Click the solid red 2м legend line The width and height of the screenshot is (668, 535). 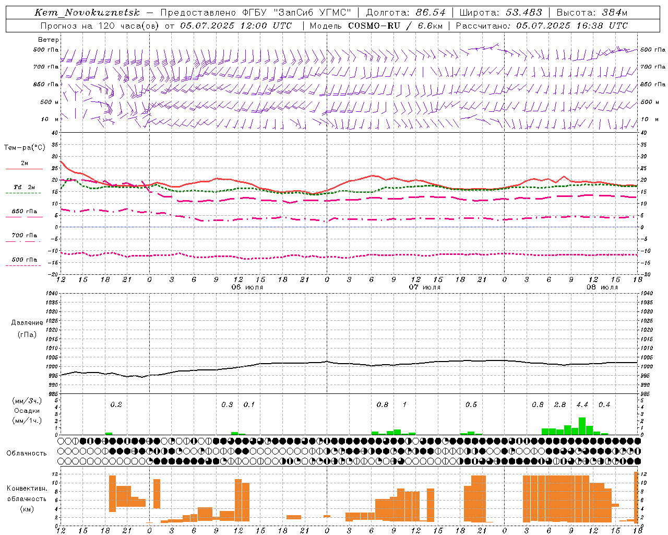click(24, 169)
